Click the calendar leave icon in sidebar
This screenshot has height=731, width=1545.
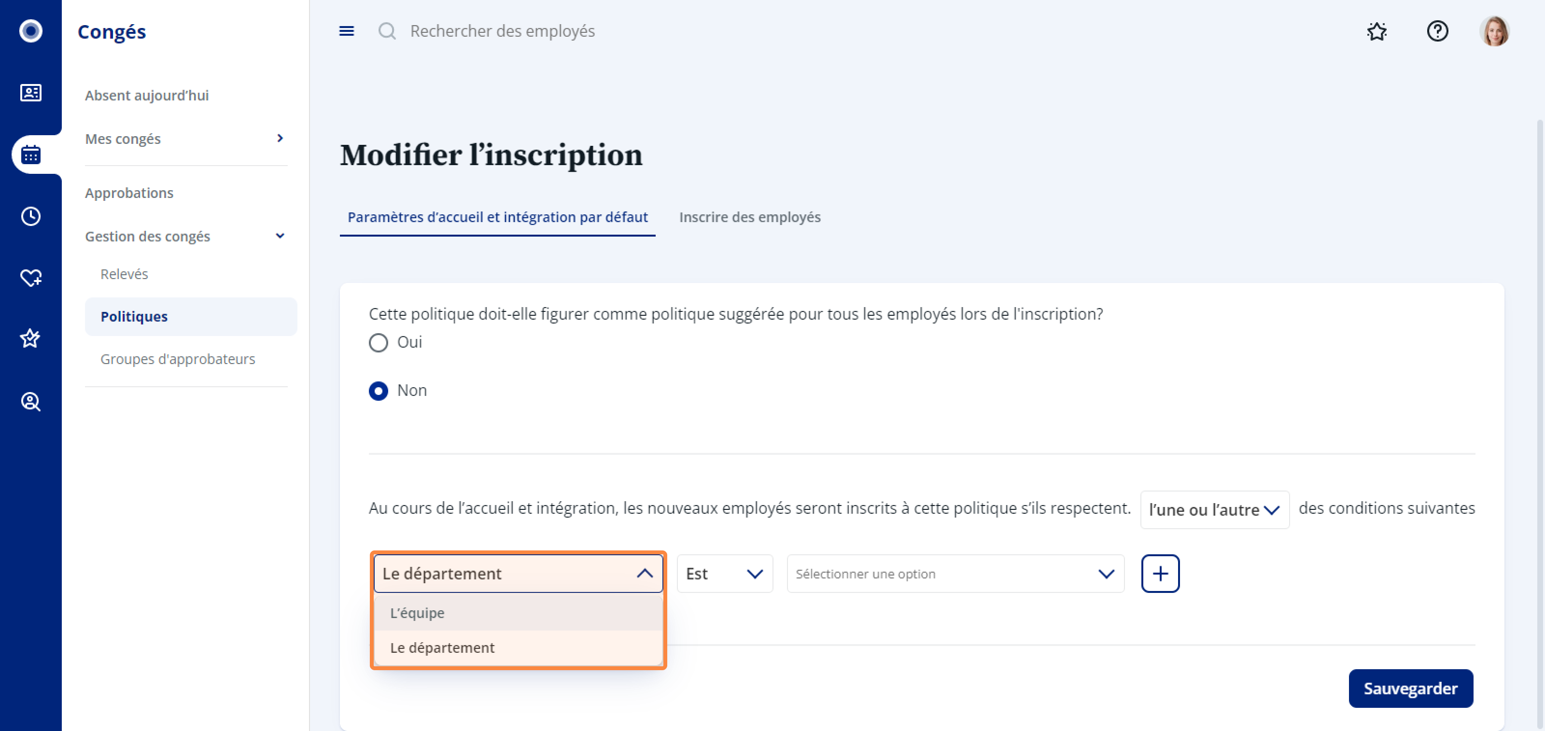[30, 155]
